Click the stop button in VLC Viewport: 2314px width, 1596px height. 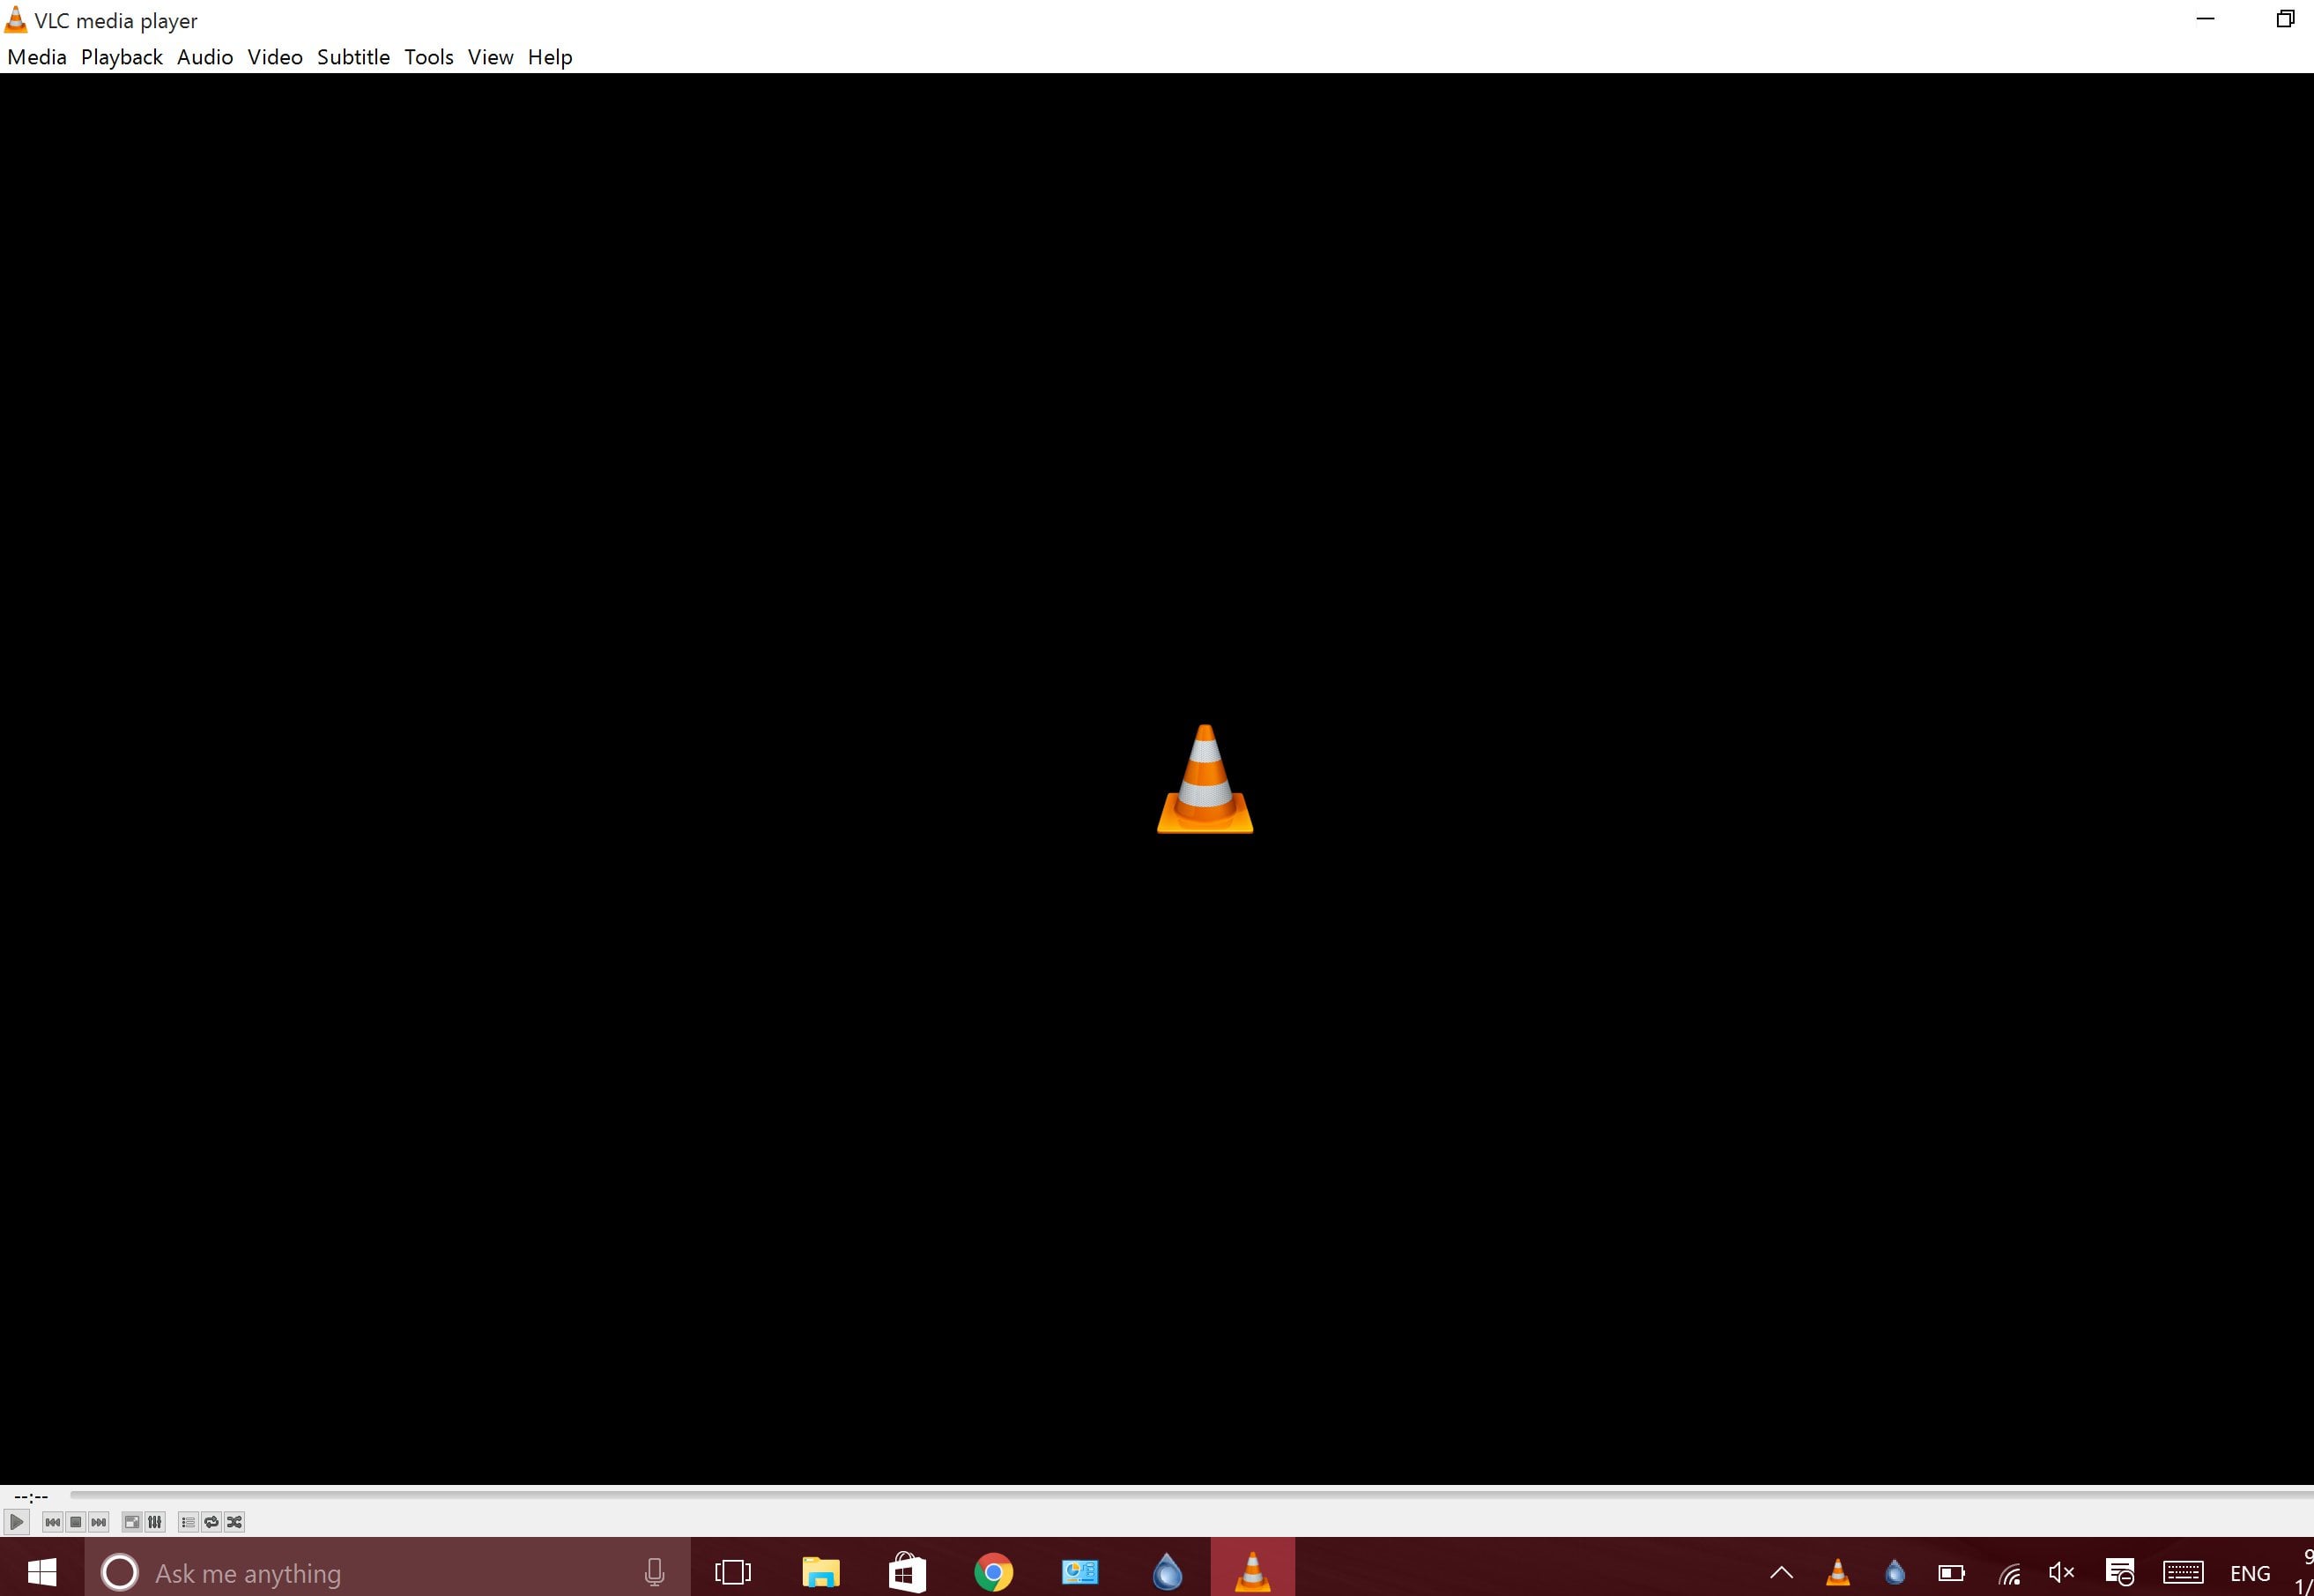coord(76,1522)
